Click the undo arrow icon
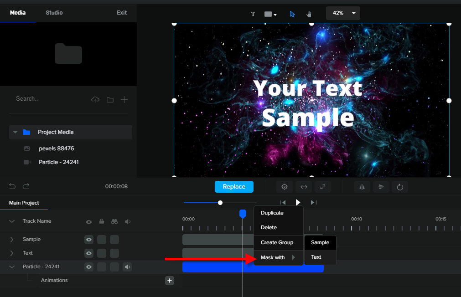This screenshot has height=297, width=461. (12, 186)
